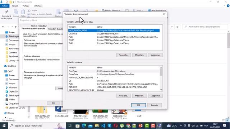Open the Windows Start menu

[4, 126]
